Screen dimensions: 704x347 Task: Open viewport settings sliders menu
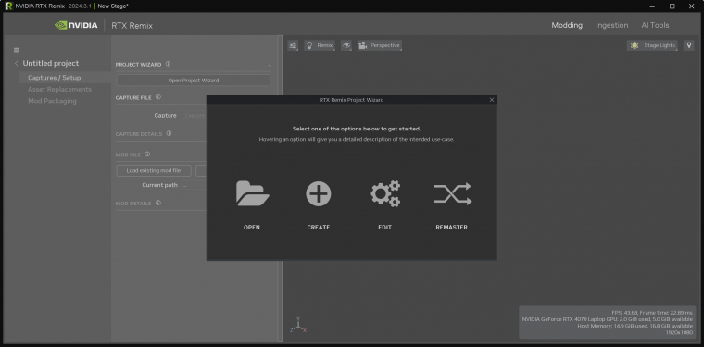(294, 45)
